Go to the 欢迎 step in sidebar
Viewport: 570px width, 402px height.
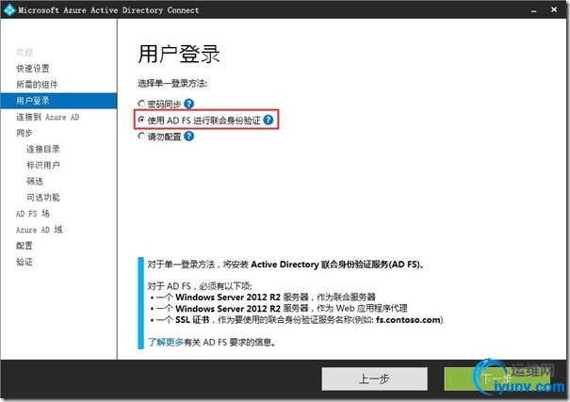pyautogui.click(x=24, y=53)
